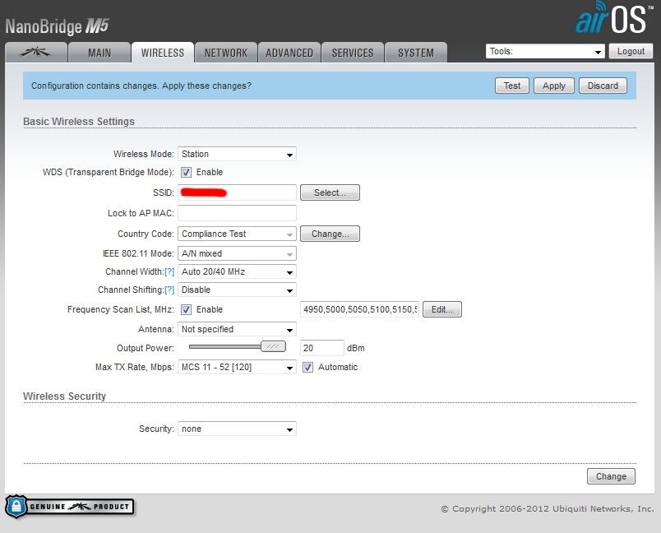Screen dimensions: 661x533
Task: Switch to the SYSTEM tab
Action: coord(416,53)
